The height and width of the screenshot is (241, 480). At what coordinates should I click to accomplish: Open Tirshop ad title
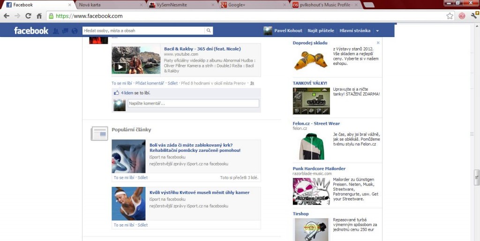(x=300, y=213)
